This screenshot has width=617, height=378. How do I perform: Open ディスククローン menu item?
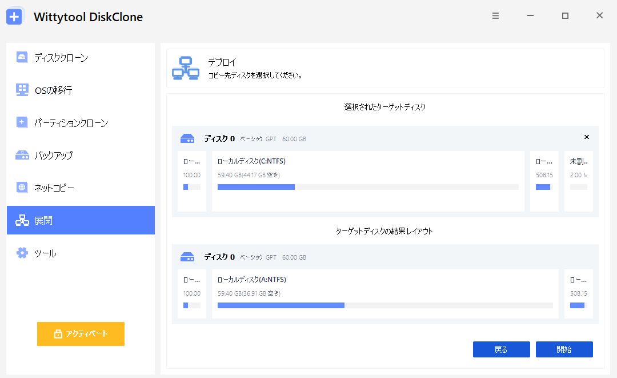pyautogui.click(x=81, y=58)
